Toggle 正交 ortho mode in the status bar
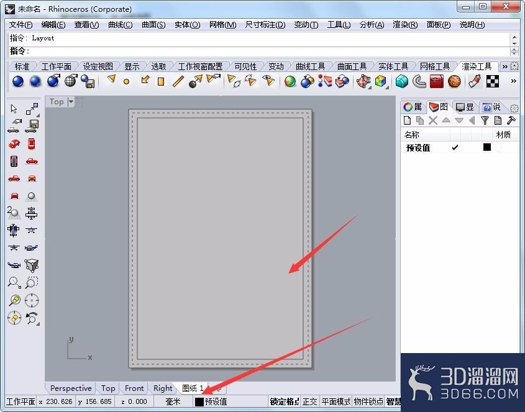Screen dimensions: 525x412 [x=309, y=401]
